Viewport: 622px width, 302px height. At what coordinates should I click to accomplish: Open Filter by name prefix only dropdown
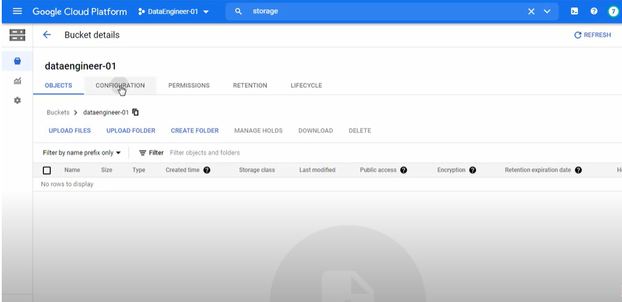click(82, 153)
